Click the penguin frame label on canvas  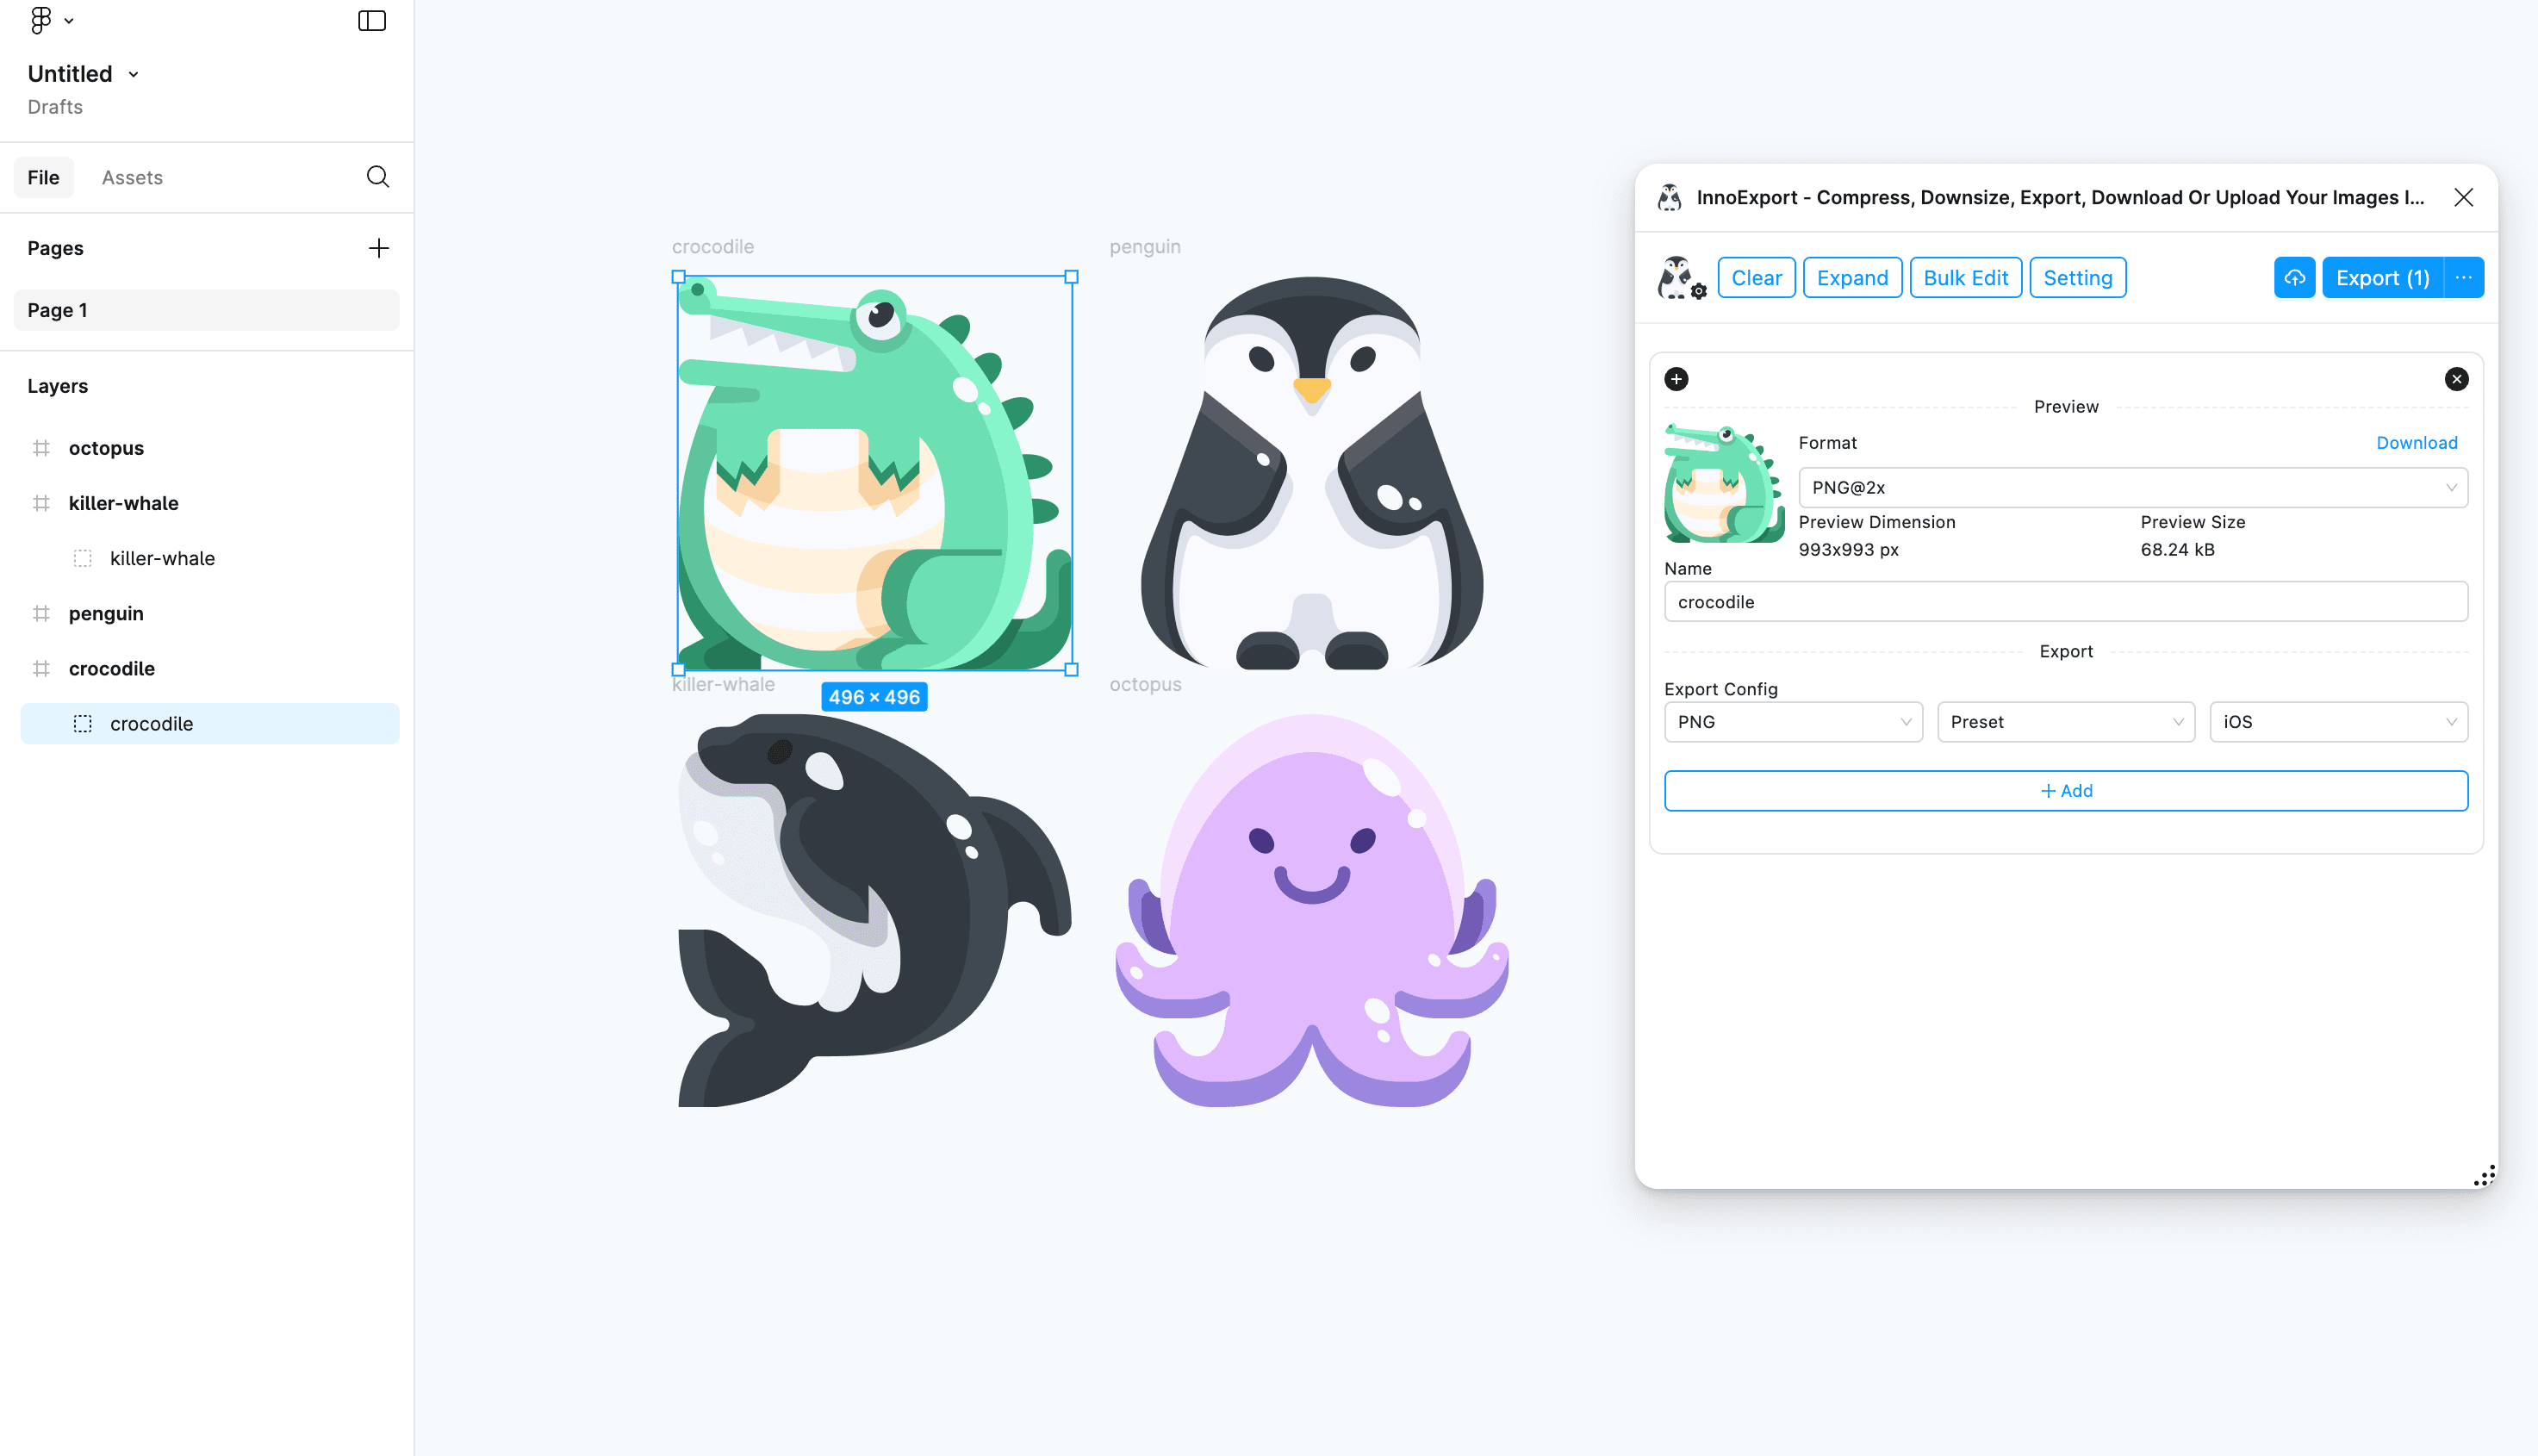1145,246
